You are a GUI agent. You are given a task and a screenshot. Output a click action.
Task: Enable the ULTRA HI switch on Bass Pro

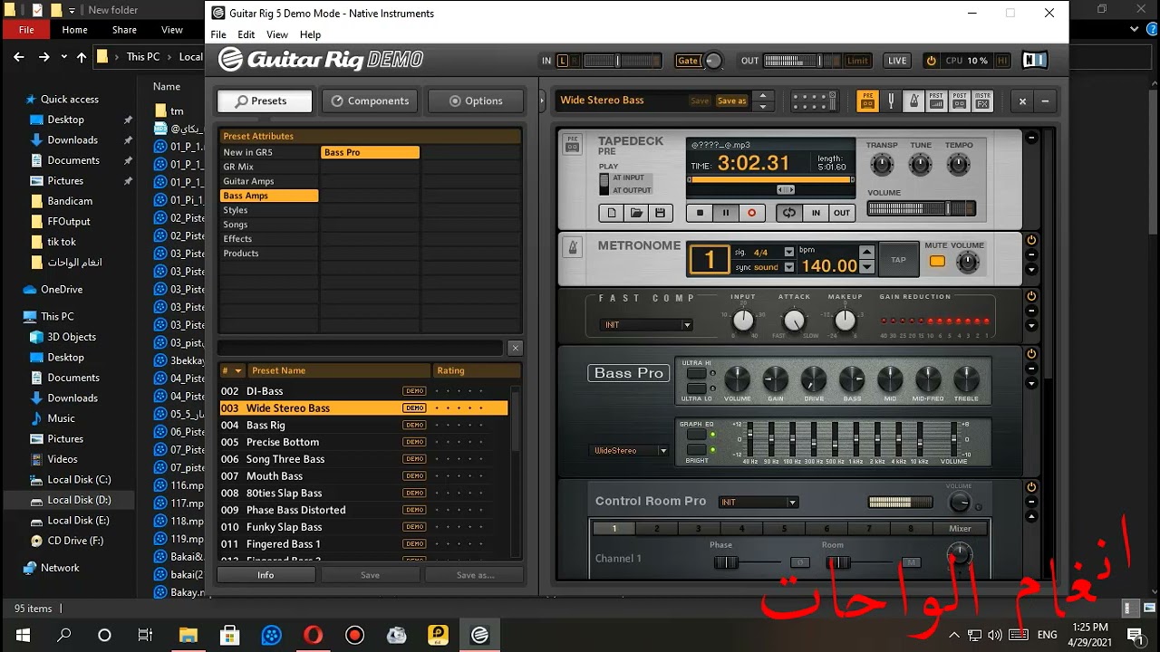[696, 373]
